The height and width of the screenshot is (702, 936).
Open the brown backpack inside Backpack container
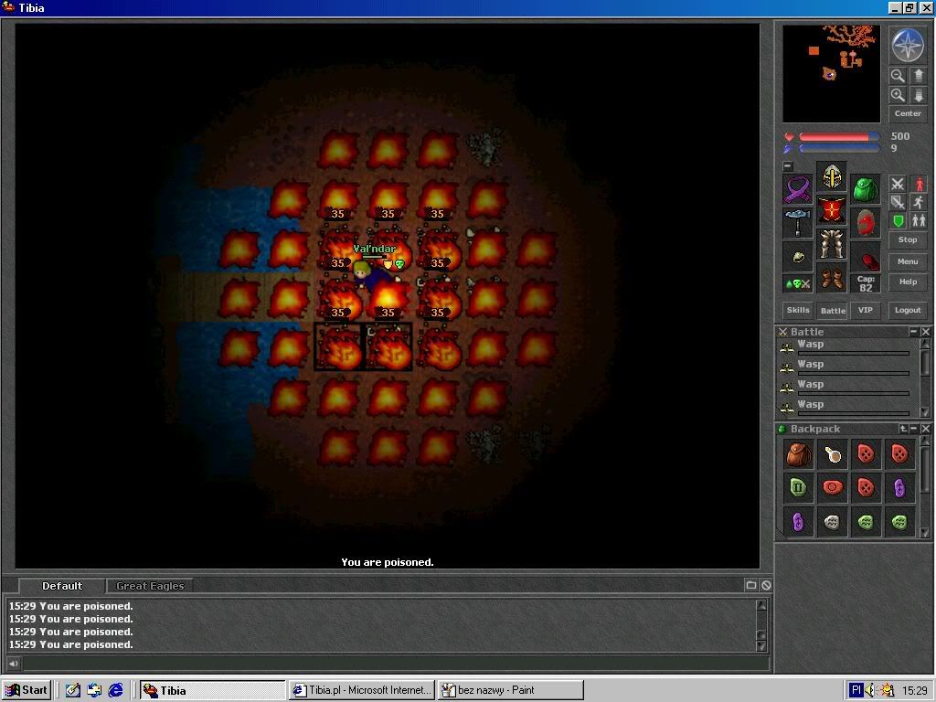pyautogui.click(x=798, y=453)
